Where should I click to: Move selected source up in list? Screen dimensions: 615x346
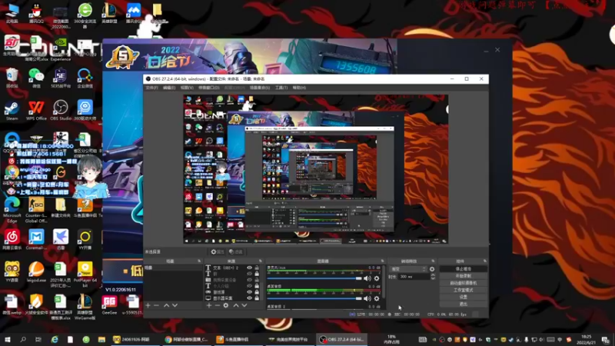[236, 305]
